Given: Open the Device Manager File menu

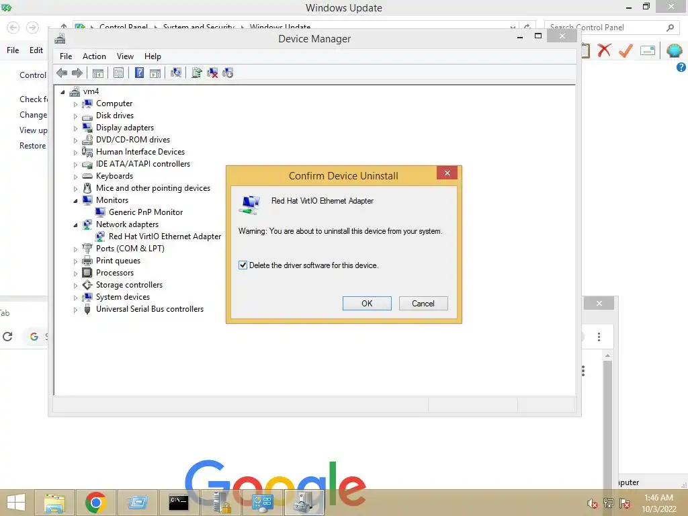Looking at the screenshot, I should tap(66, 56).
